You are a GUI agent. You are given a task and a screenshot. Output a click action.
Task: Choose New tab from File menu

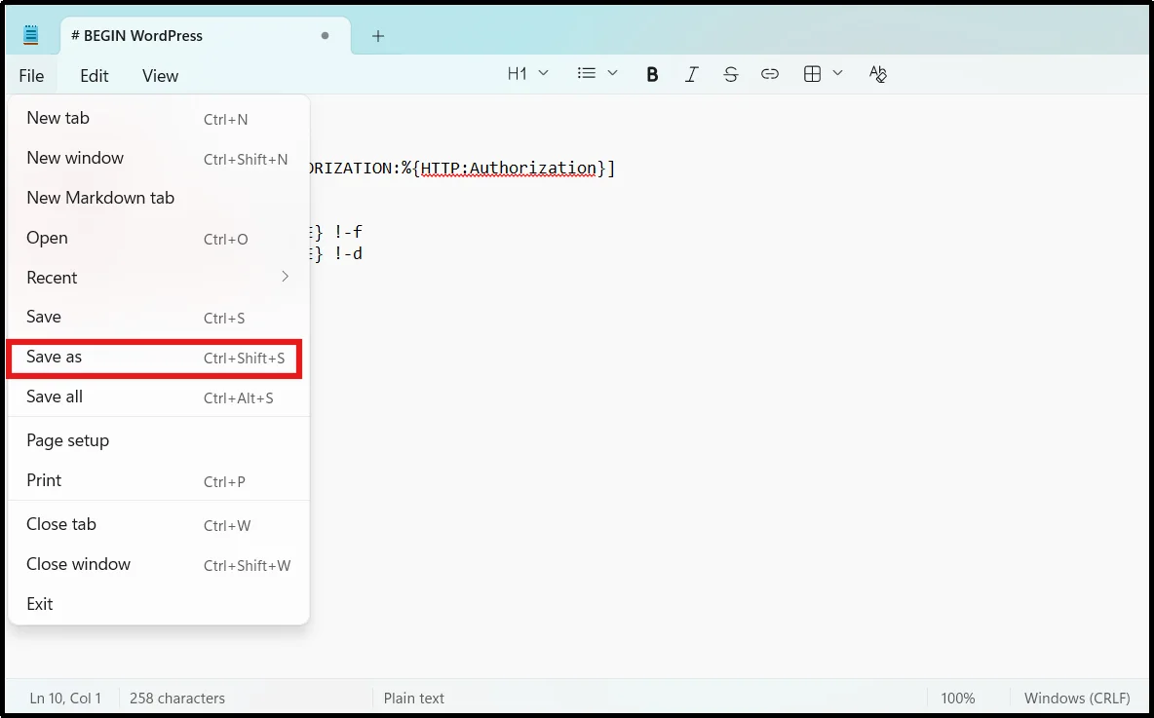[158, 119]
